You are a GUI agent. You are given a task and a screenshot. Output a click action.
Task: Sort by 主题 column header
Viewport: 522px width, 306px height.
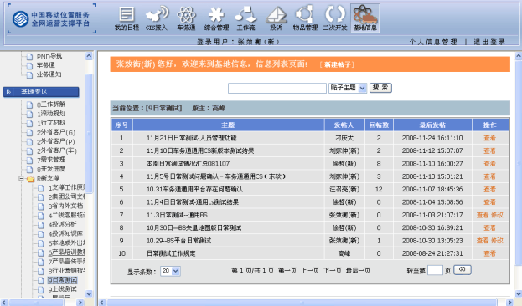click(229, 125)
